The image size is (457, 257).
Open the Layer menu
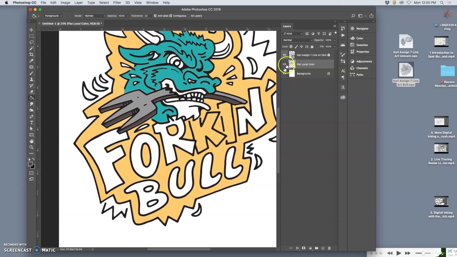tap(79, 2)
